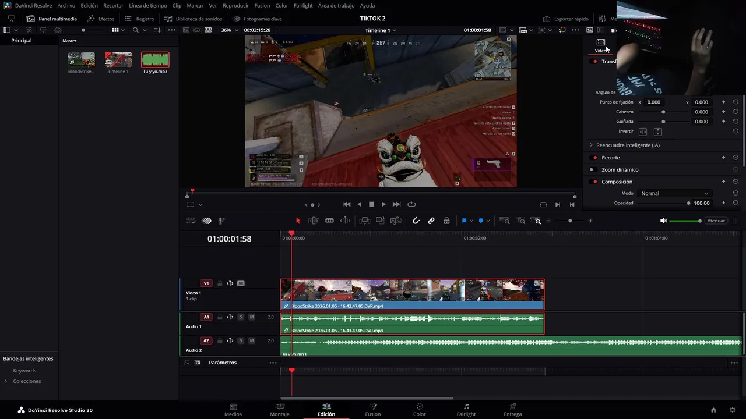Open Biblioteca de sonidos panel
The height and width of the screenshot is (419, 746).
[x=193, y=19]
